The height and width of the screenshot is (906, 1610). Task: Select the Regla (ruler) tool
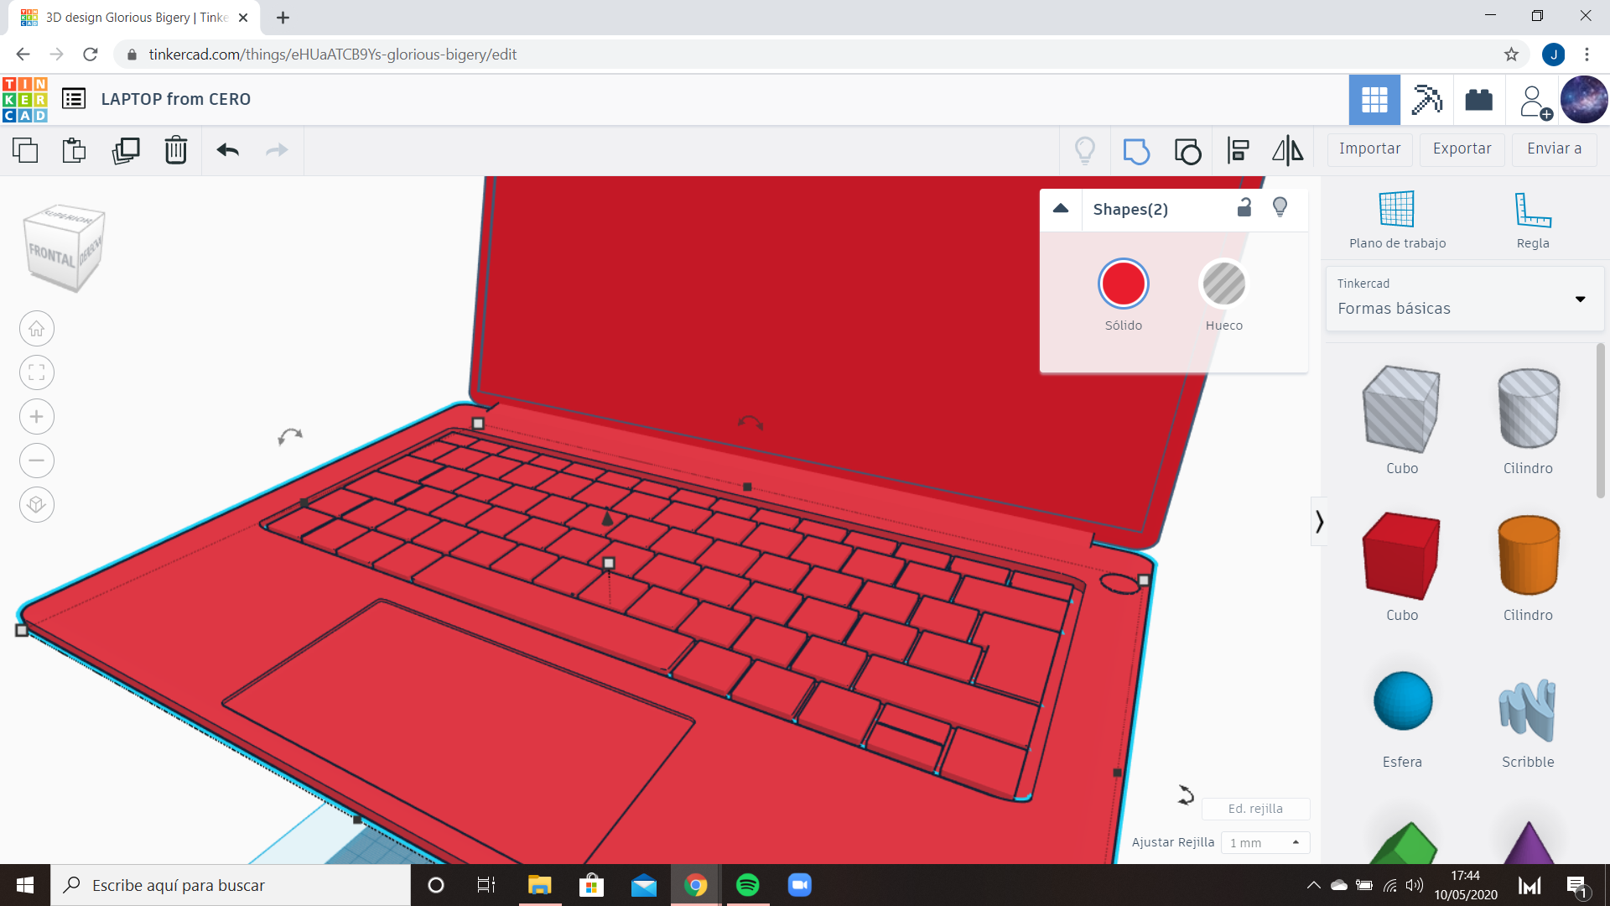point(1532,218)
